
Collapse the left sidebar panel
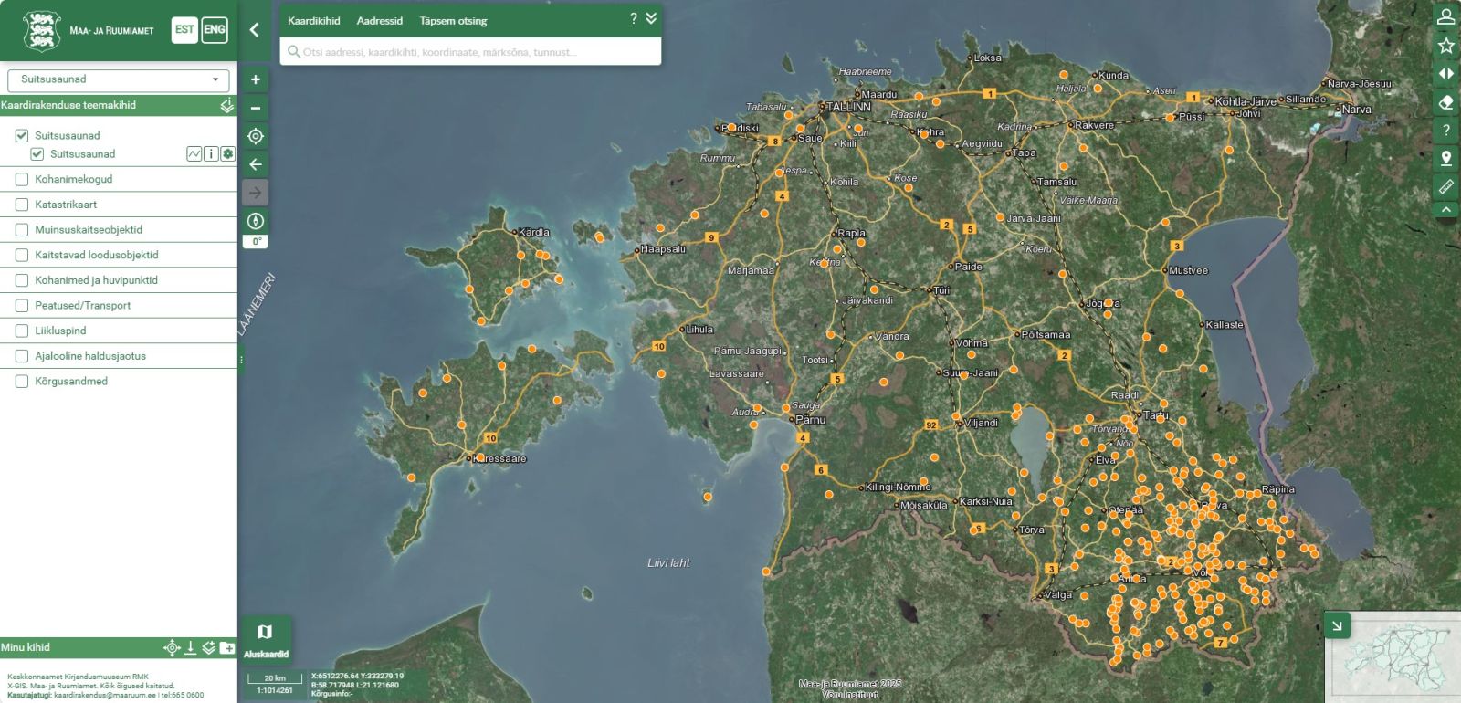(254, 30)
